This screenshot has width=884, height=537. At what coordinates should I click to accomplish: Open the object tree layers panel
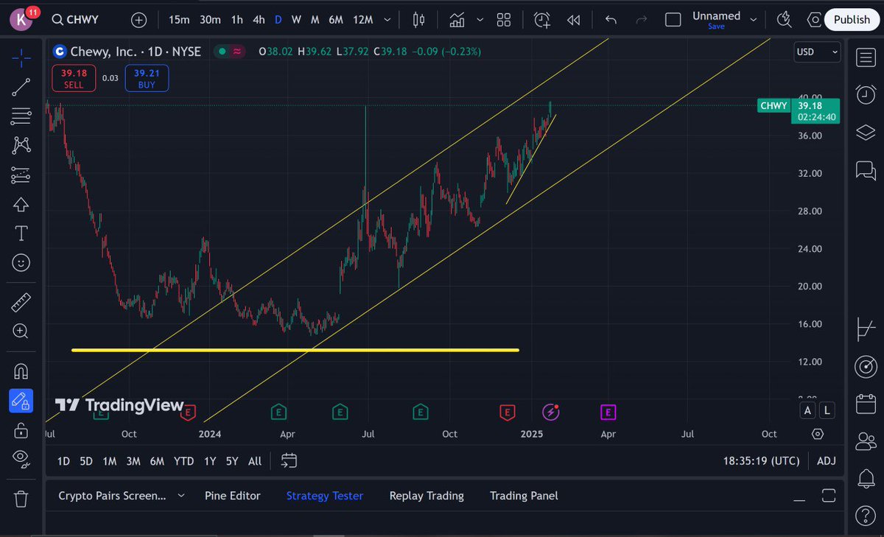[866, 133]
